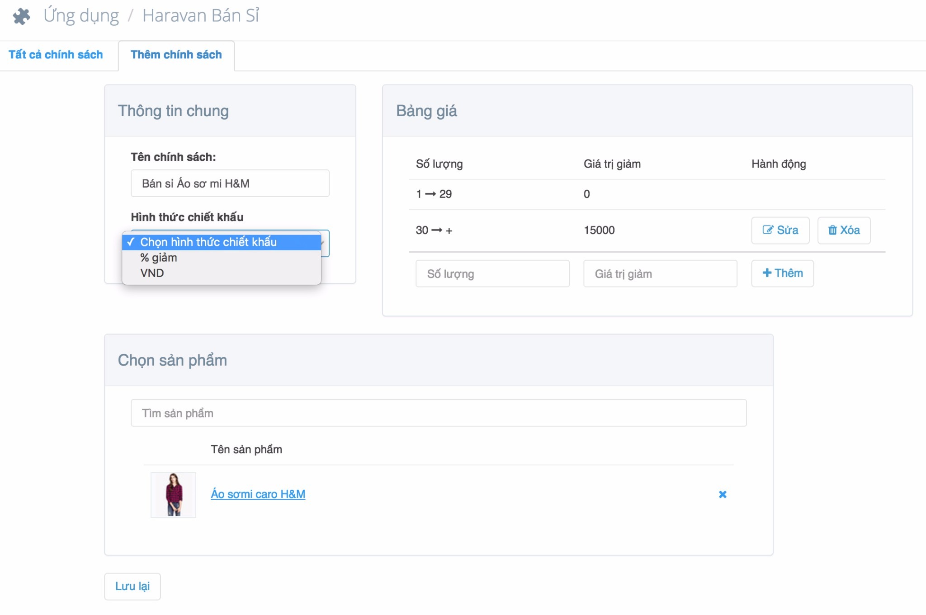This screenshot has height=615, width=926.
Task: Focus the 'Tìm sản phẩm' search box
Action: point(438,413)
